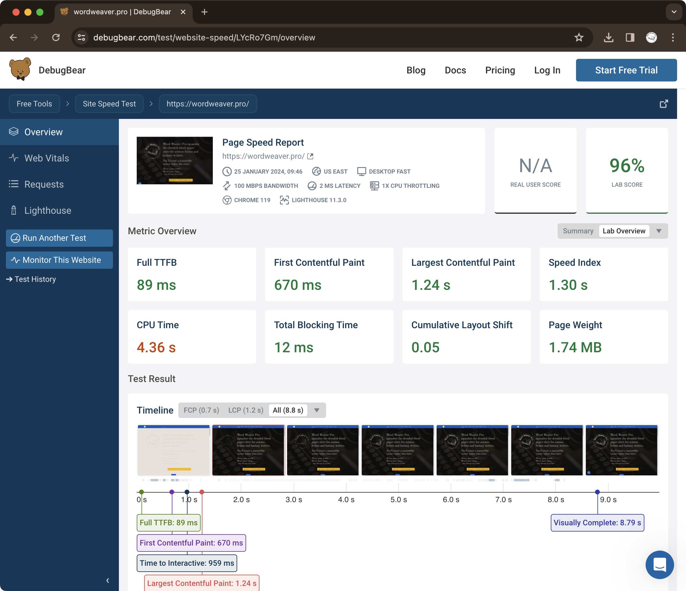Click Monitor This Website button

coord(59,260)
